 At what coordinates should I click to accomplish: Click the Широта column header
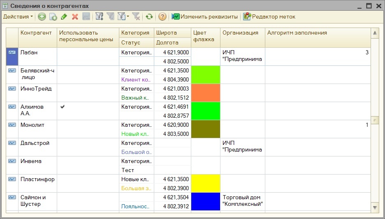(172, 33)
